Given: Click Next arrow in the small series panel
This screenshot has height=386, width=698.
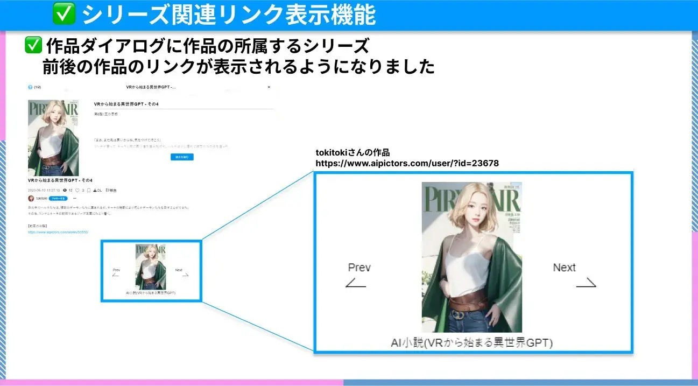Looking at the screenshot, I should coord(185,275).
